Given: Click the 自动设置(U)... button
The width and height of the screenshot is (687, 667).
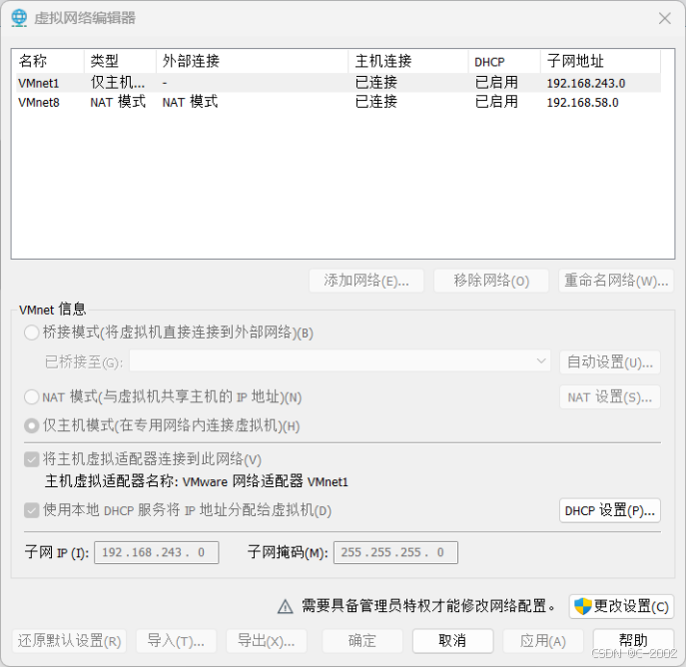Looking at the screenshot, I should (x=610, y=362).
